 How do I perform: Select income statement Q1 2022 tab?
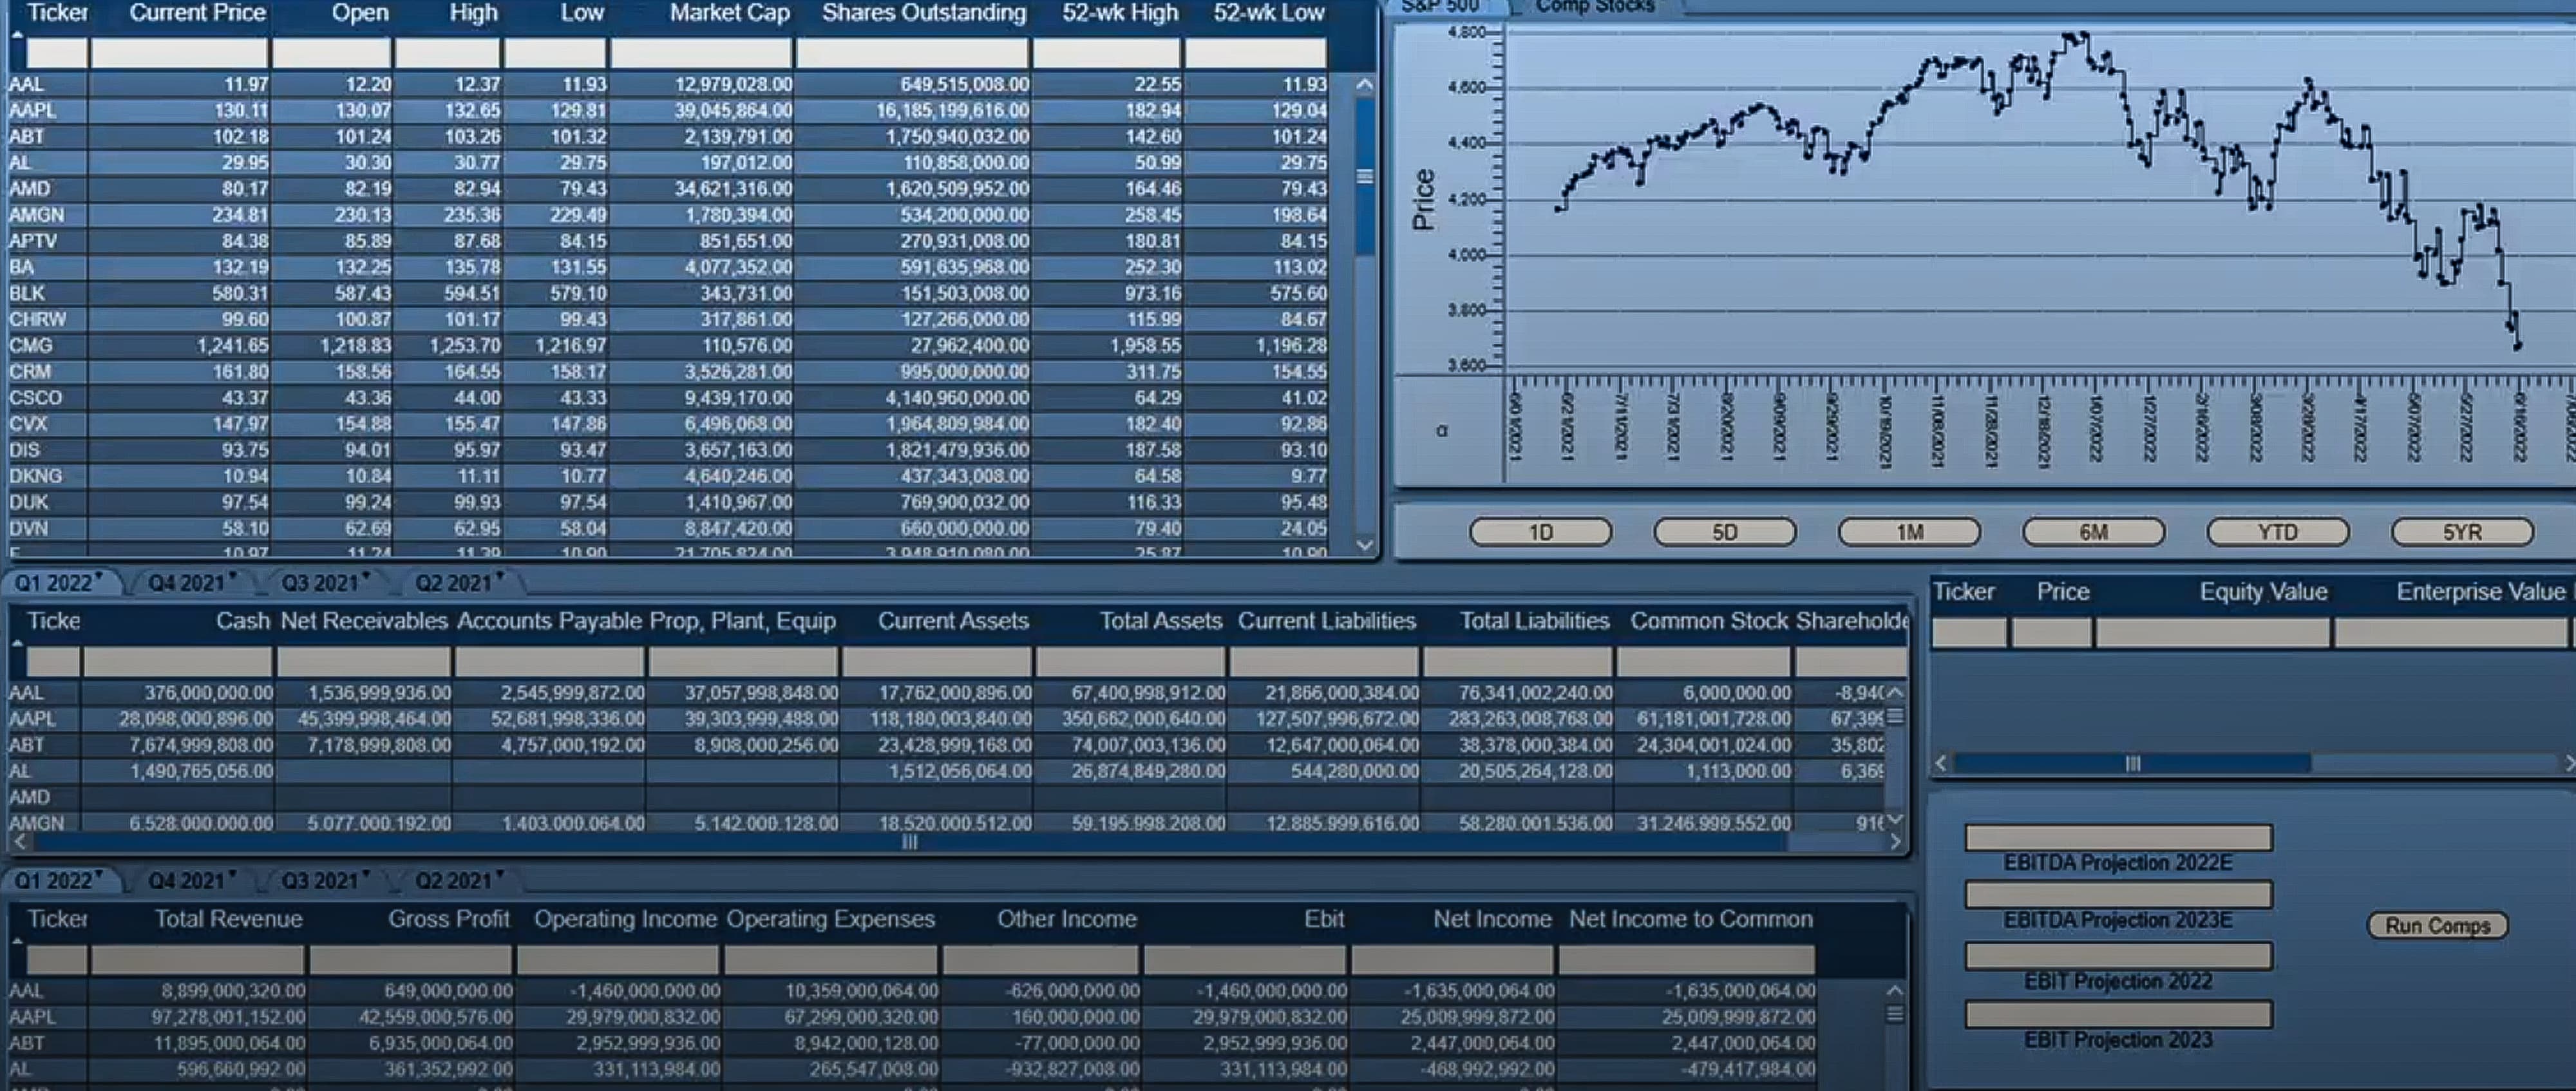58,880
